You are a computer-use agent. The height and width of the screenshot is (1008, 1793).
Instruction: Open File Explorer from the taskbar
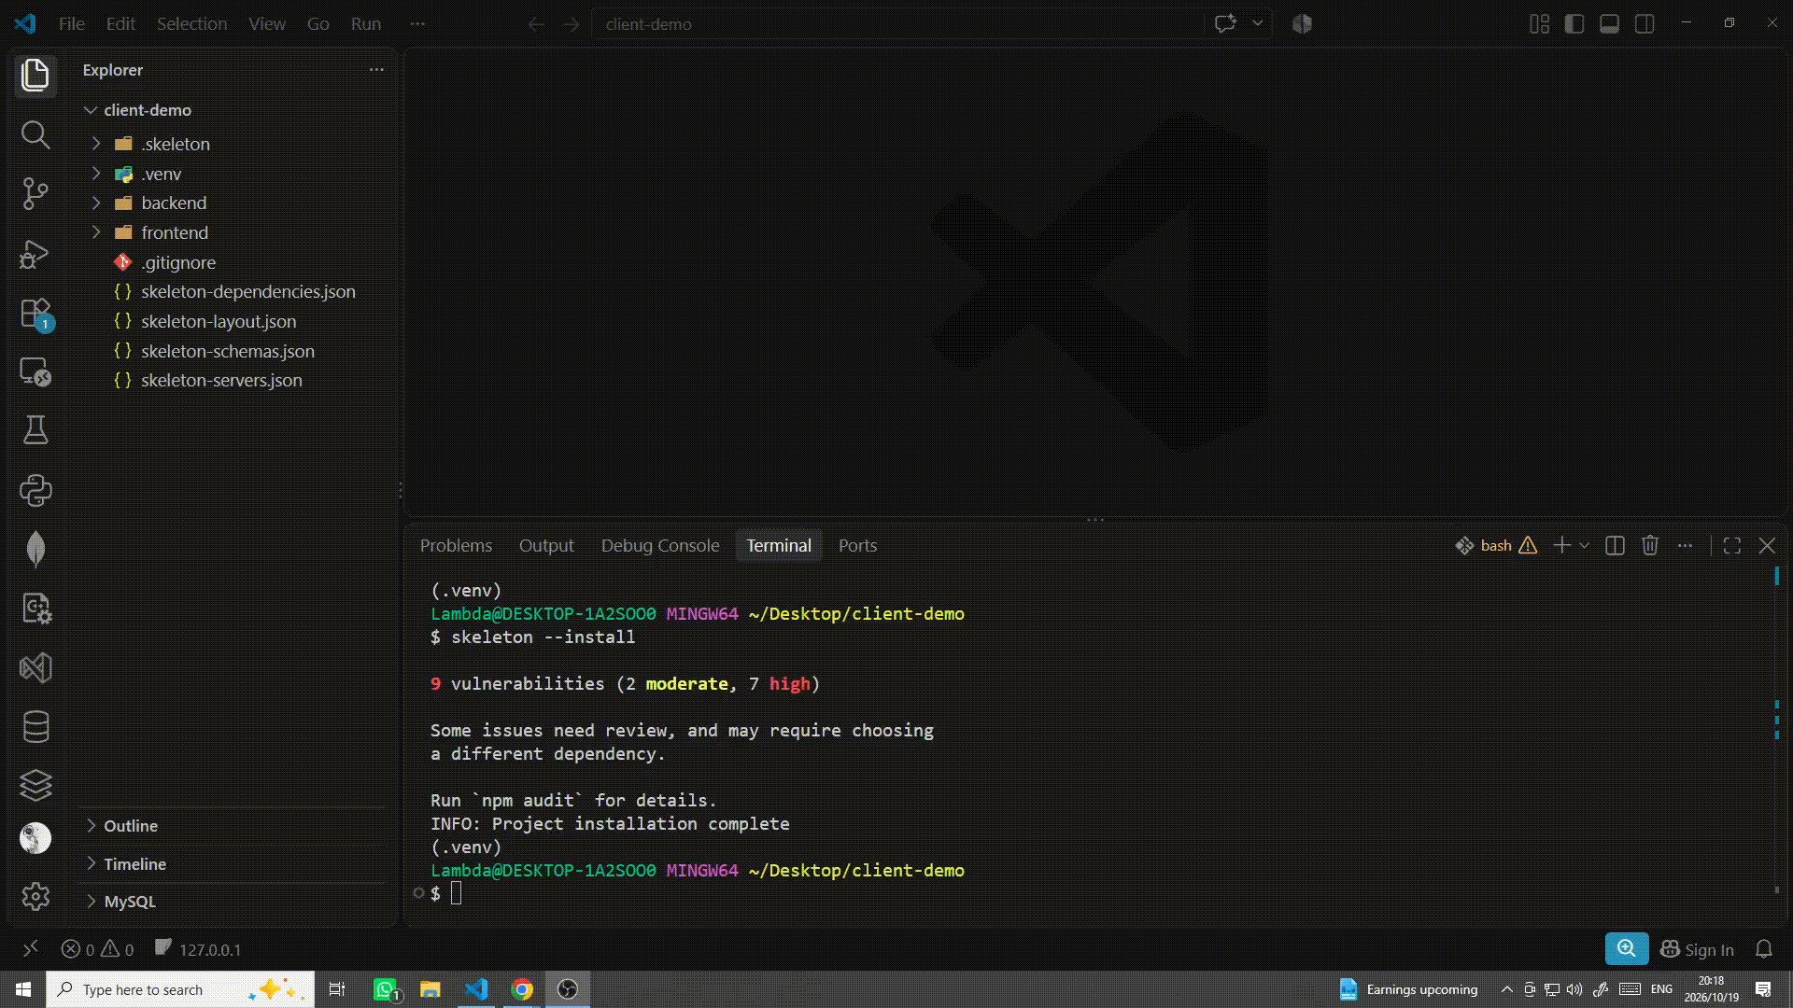pyautogui.click(x=430, y=989)
